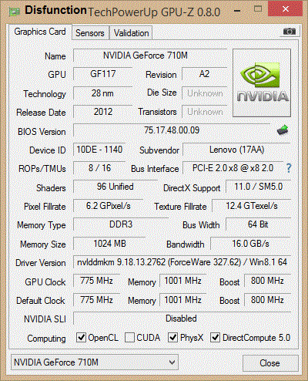308x381 pixels.
Task: Click the Driver Version text field
Action: pos(182,262)
